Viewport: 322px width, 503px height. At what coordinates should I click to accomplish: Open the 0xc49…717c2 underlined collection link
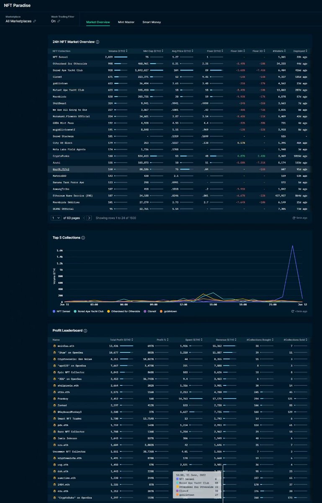tap(61, 169)
